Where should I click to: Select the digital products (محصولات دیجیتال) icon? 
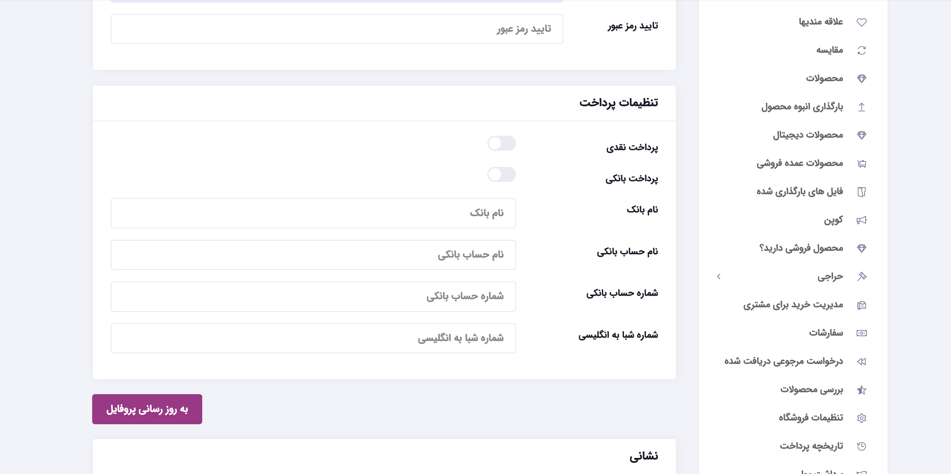click(x=862, y=135)
